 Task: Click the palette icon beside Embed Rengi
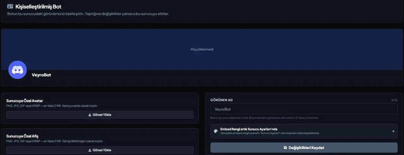coord(216,131)
